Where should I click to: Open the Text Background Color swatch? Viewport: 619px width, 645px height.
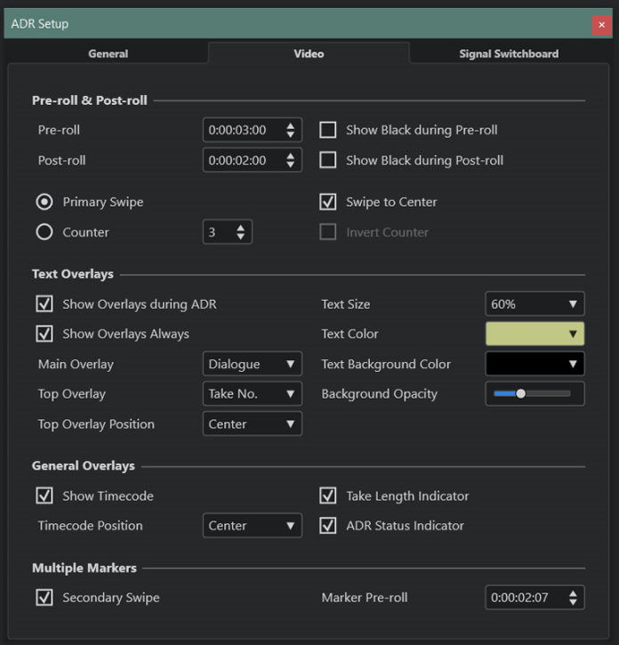pos(535,364)
